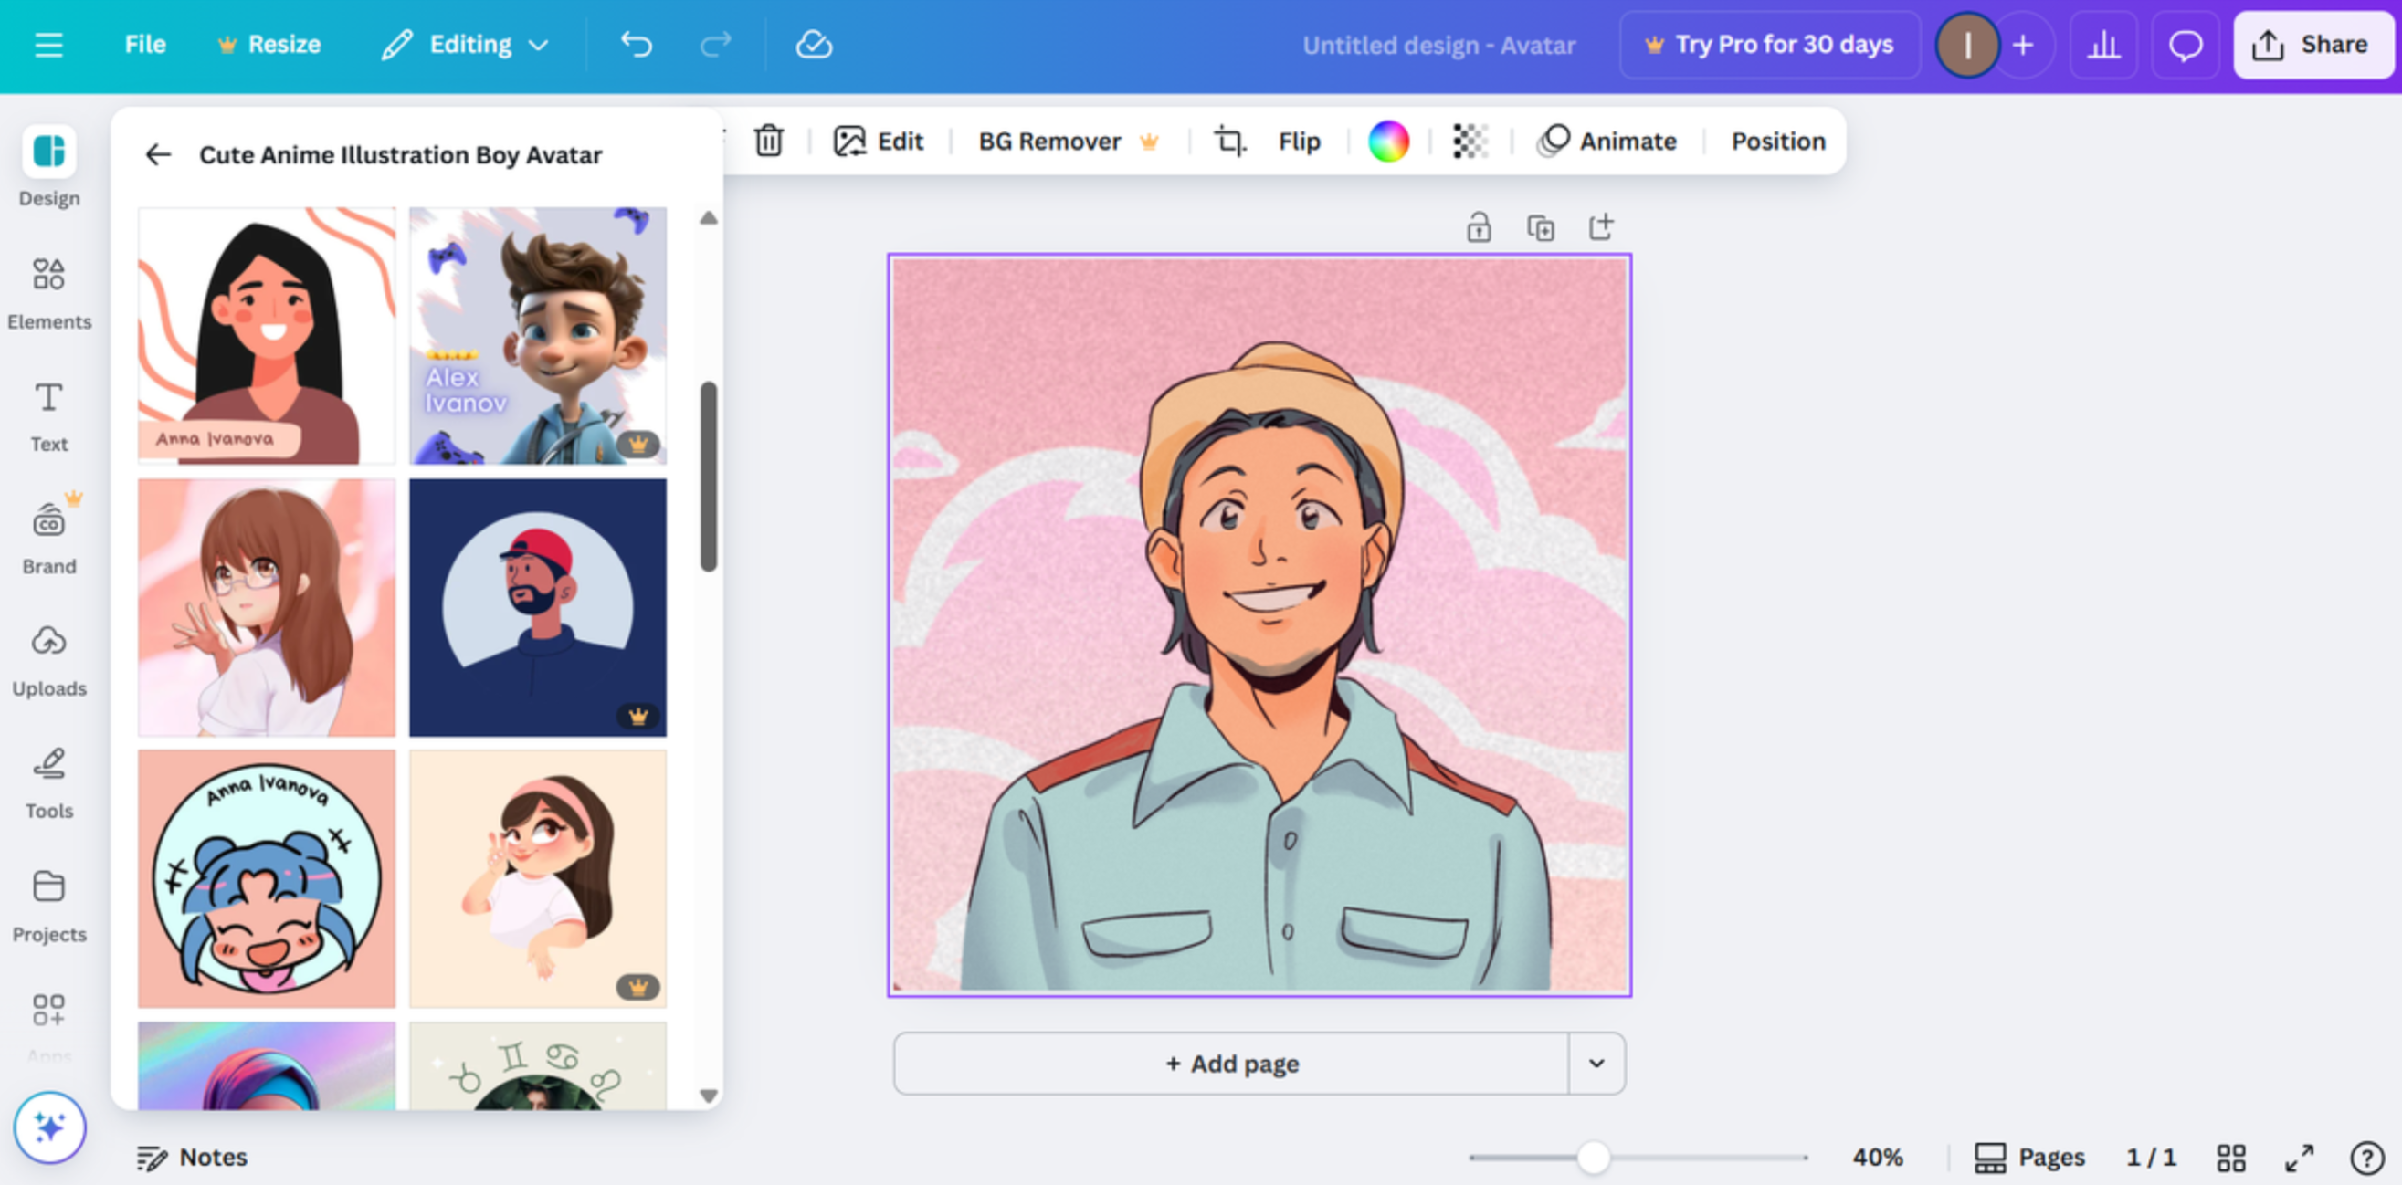Open the Notes panel
The width and height of the screenshot is (2402, 1185).
tap(192, 1157)
